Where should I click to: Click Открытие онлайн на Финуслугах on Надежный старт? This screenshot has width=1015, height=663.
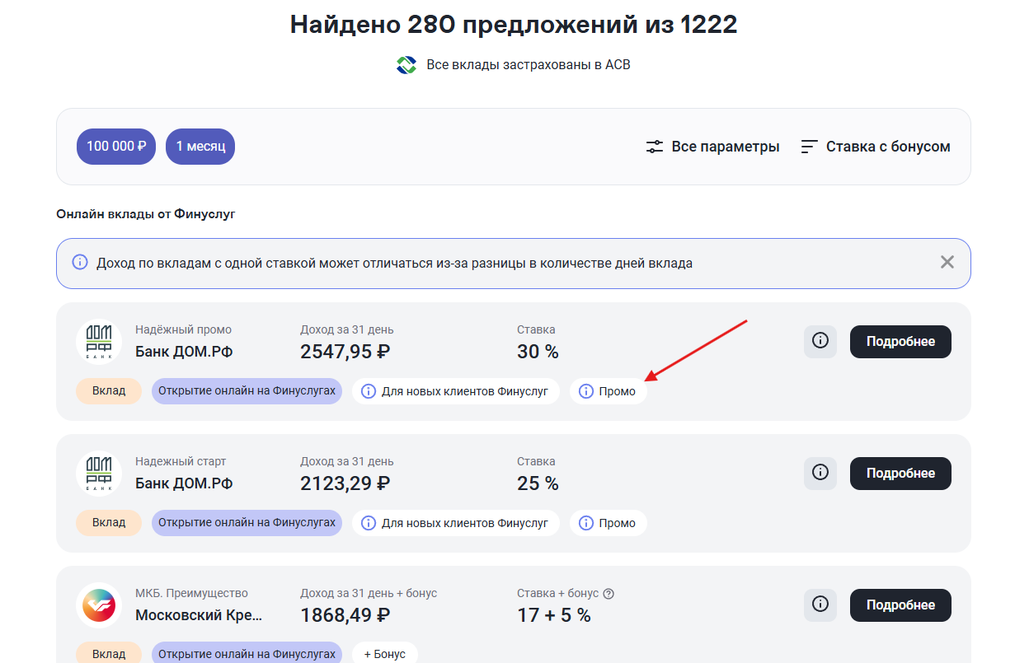tap(247, 522)
